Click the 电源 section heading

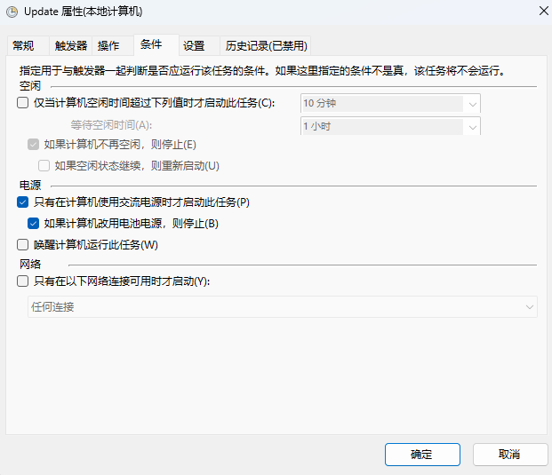[30, 185]
